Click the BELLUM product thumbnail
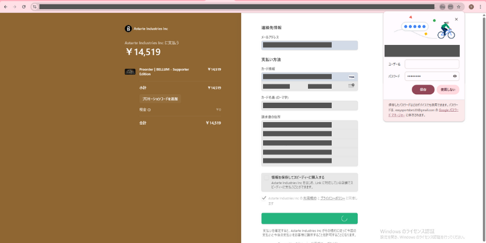This screenshot has width=486, height=243. pyautogui.click(x=130, y=72)
